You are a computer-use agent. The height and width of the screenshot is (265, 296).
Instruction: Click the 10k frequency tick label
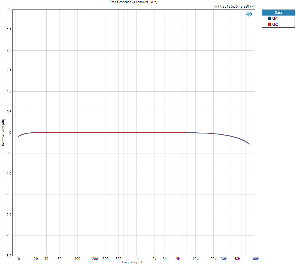tap(195, 259)
